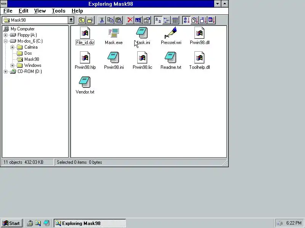Image resolution: width=305 pixels, height=228 pixels.
Task: Select My Computer in the tree
Action: coord(22,29)
